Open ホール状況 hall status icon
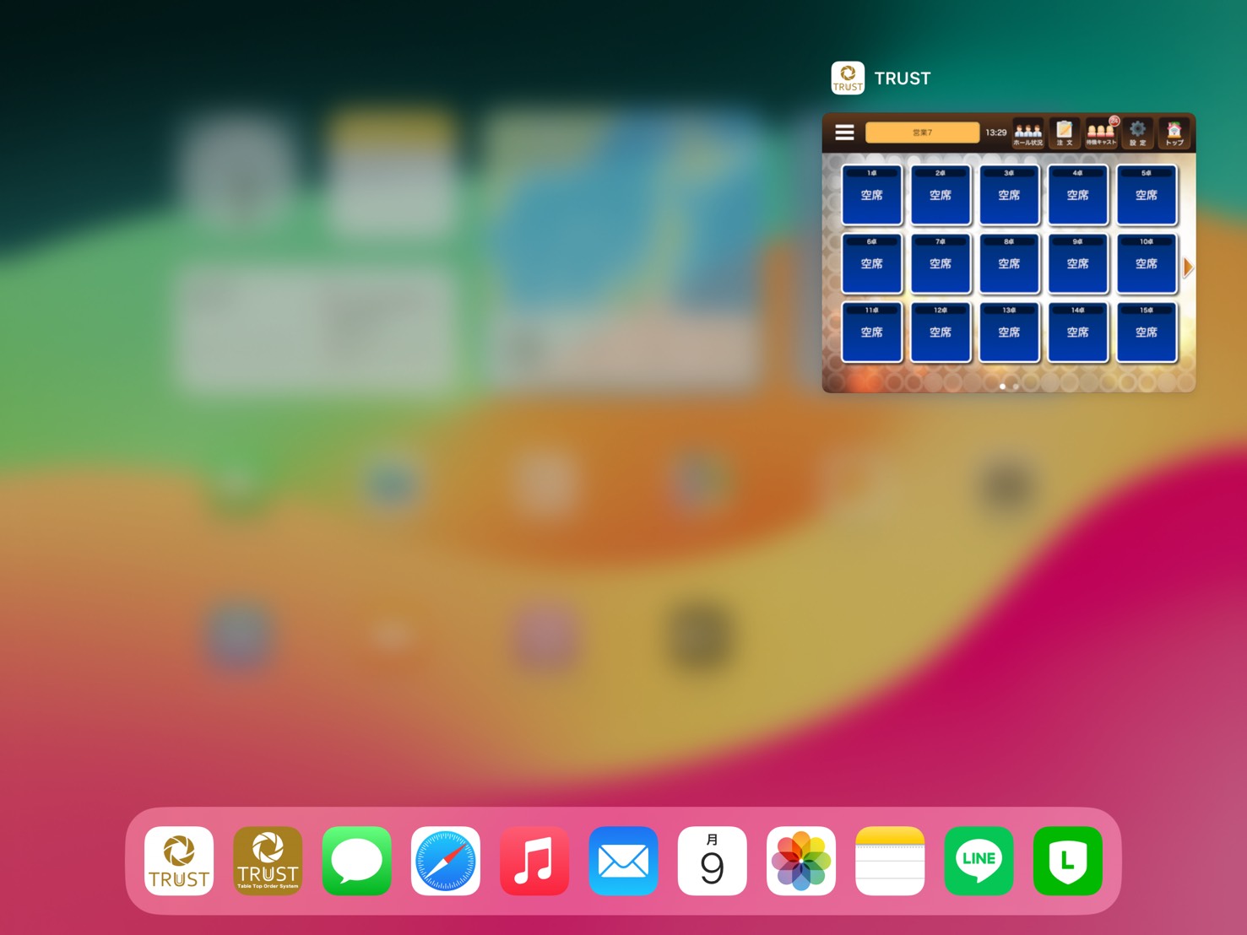 (1027, 132)
